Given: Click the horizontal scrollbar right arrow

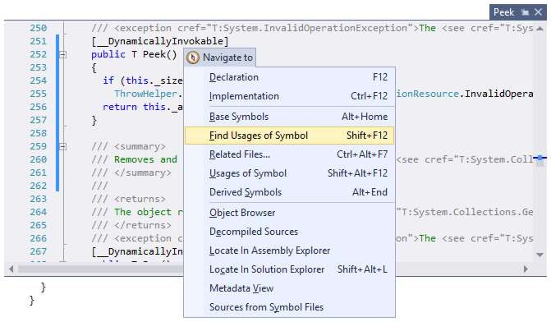Looking at the screenshot, I should click(x=526, y=269).
